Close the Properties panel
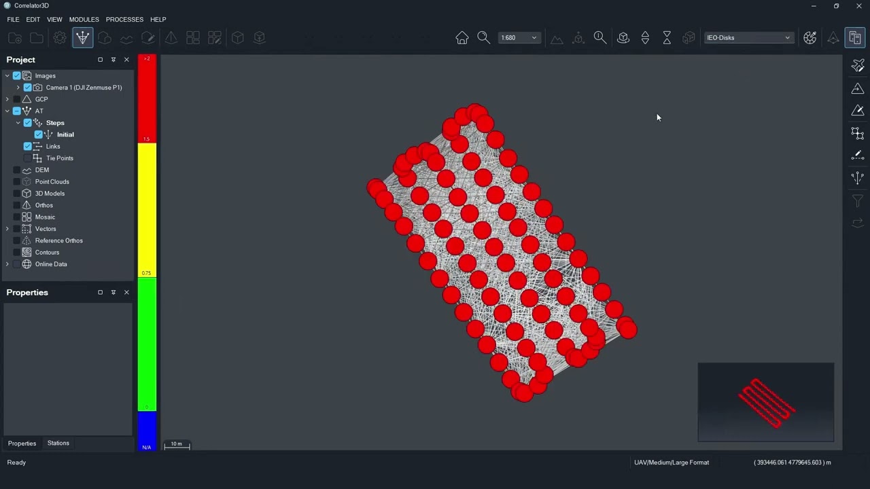 pos(126,293)
